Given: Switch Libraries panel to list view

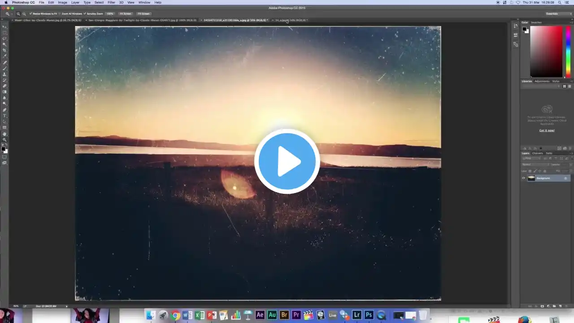Looking at the screenshot, I should coord(570,86).
